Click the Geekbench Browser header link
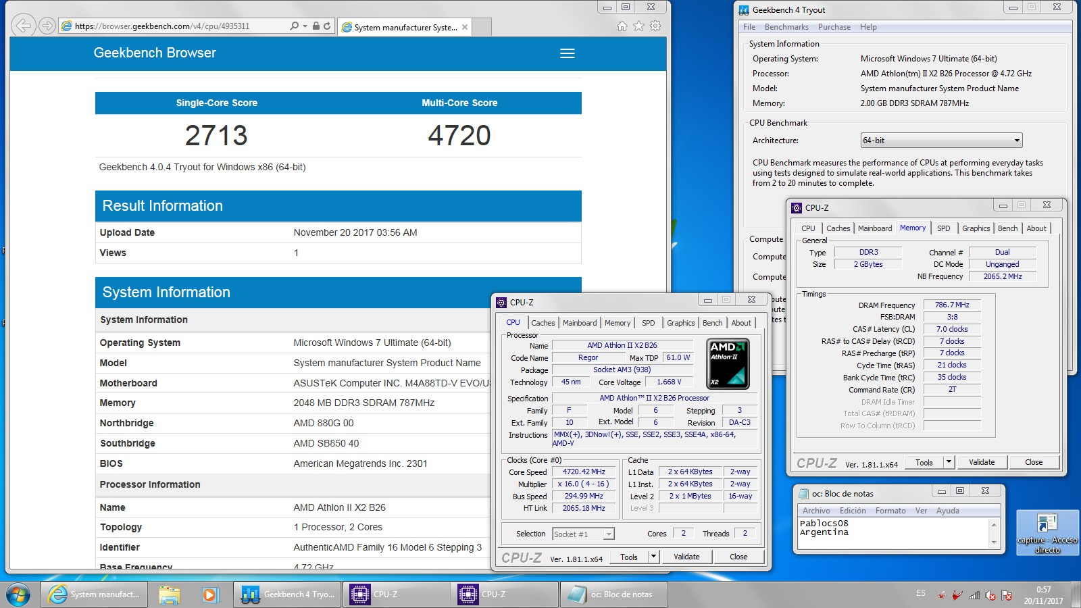The width and height of the screenshot is (1081, 608). pyautogui.click(x=155, y=53)
